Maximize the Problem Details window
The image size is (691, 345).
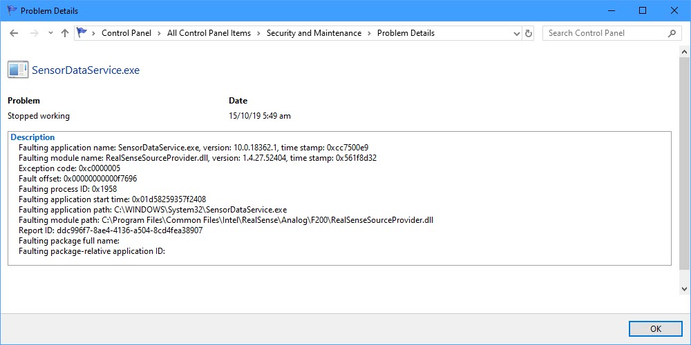click(x=643, y=10)
